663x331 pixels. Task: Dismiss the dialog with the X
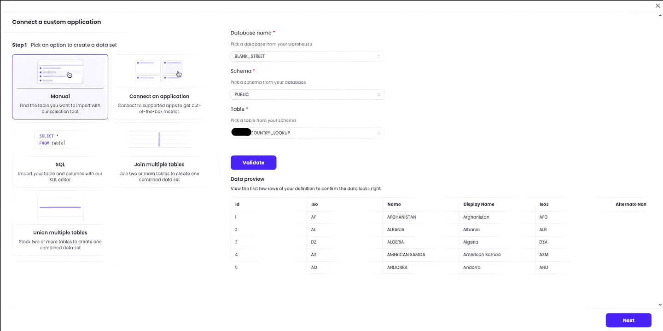point(657,6)
